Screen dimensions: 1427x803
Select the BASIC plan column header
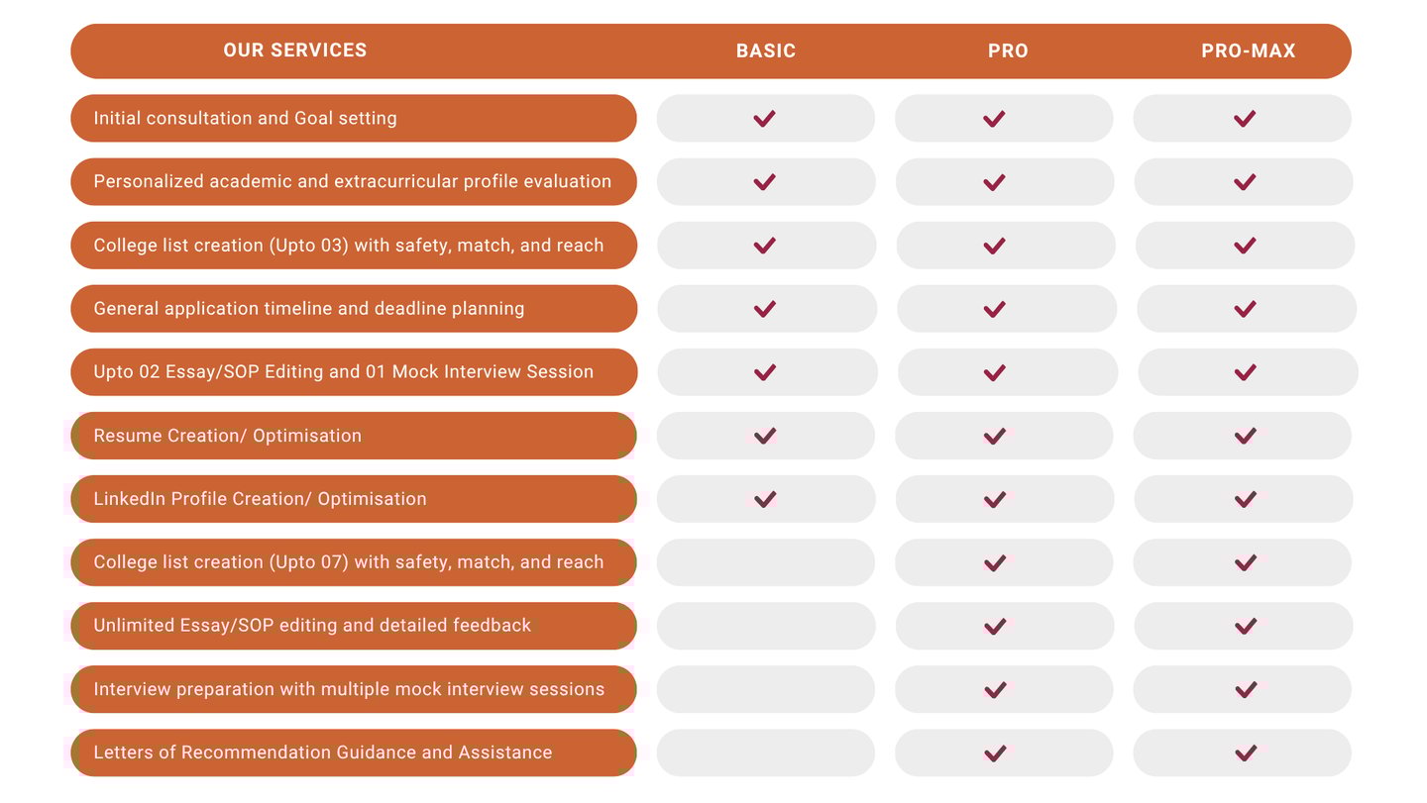pos(765,51)
